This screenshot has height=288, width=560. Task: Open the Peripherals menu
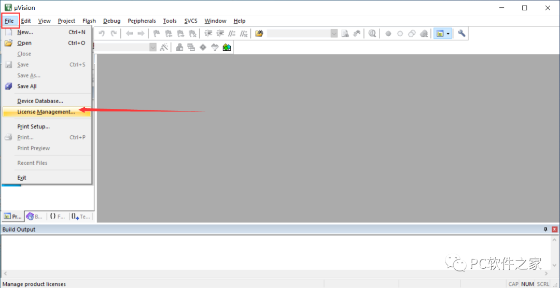pyautogui.click(x=142, y=21)
